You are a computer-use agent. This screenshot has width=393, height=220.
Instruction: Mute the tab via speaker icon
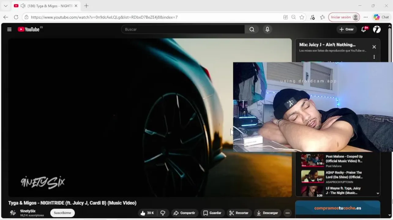[23, 6]
